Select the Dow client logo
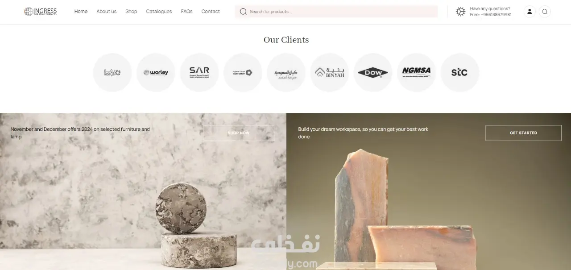This screenshot has width=571, height=270. 373,72
